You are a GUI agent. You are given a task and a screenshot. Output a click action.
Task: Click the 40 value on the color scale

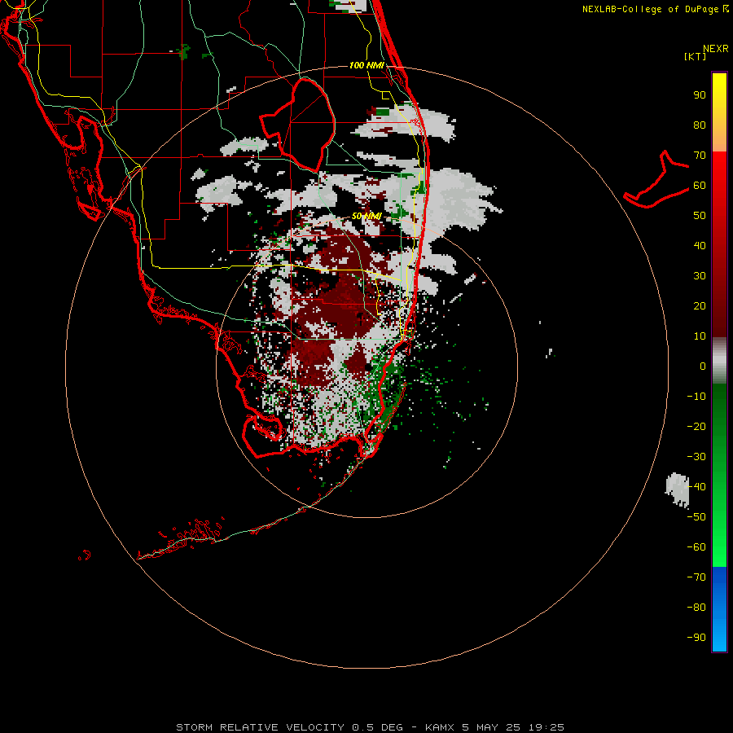(x=700, y=246)
